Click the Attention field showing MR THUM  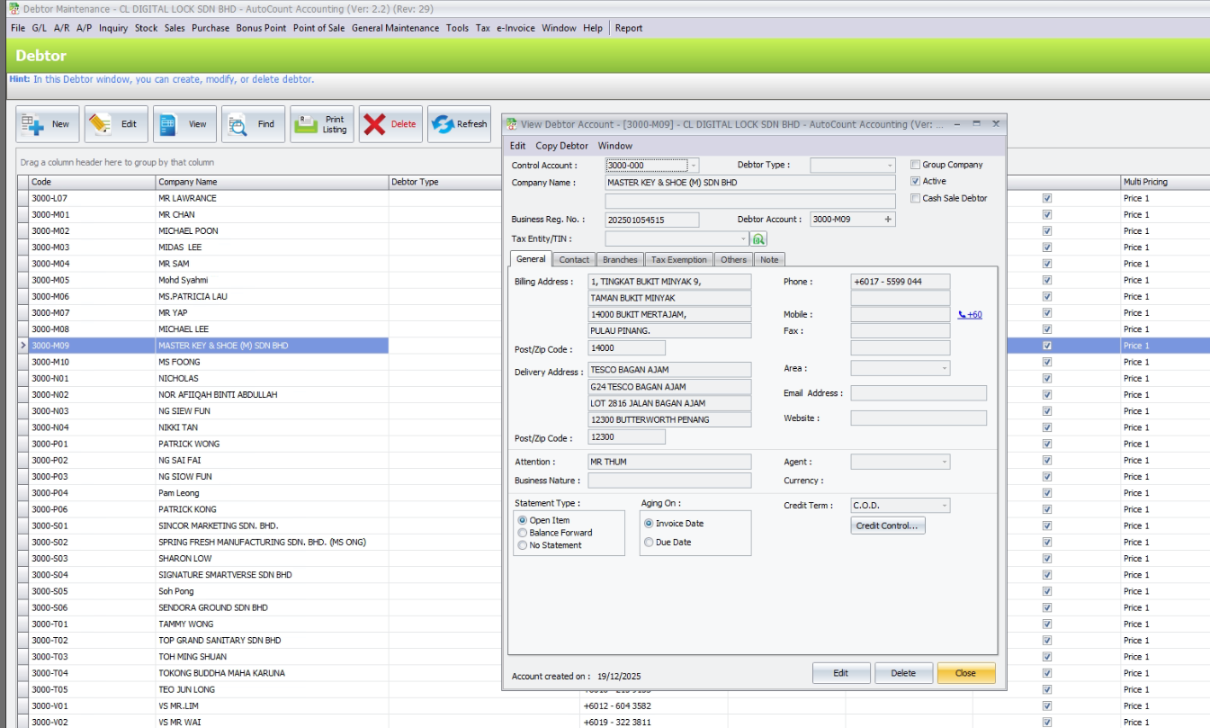669,462
